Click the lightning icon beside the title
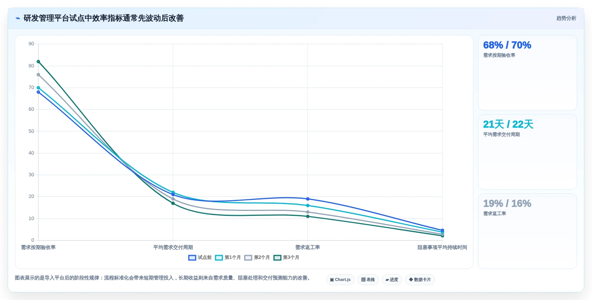The width and height of the screenshot is (592, 300). point(18,18)
